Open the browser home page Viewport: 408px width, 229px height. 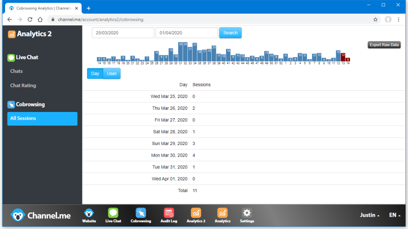[x=40, y=20]
